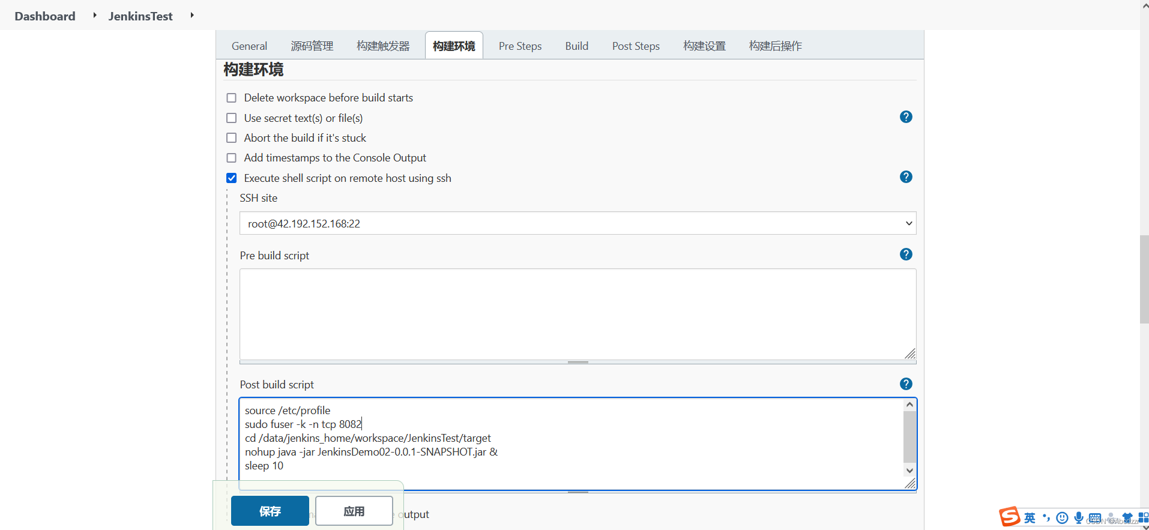Open help for Use secret text(s) or file(s)

(x=906, y=117)
